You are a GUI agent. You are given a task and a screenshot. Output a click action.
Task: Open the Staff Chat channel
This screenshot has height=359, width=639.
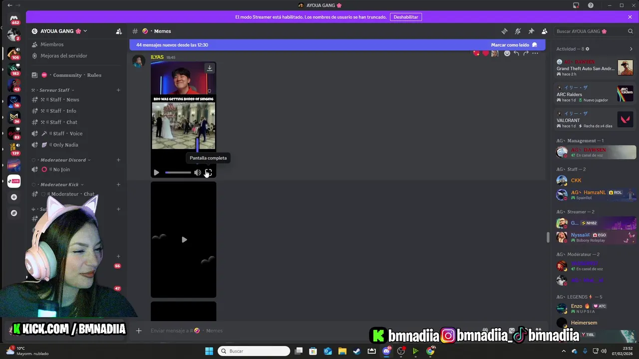pyautogui.click(x=63, y=122)
